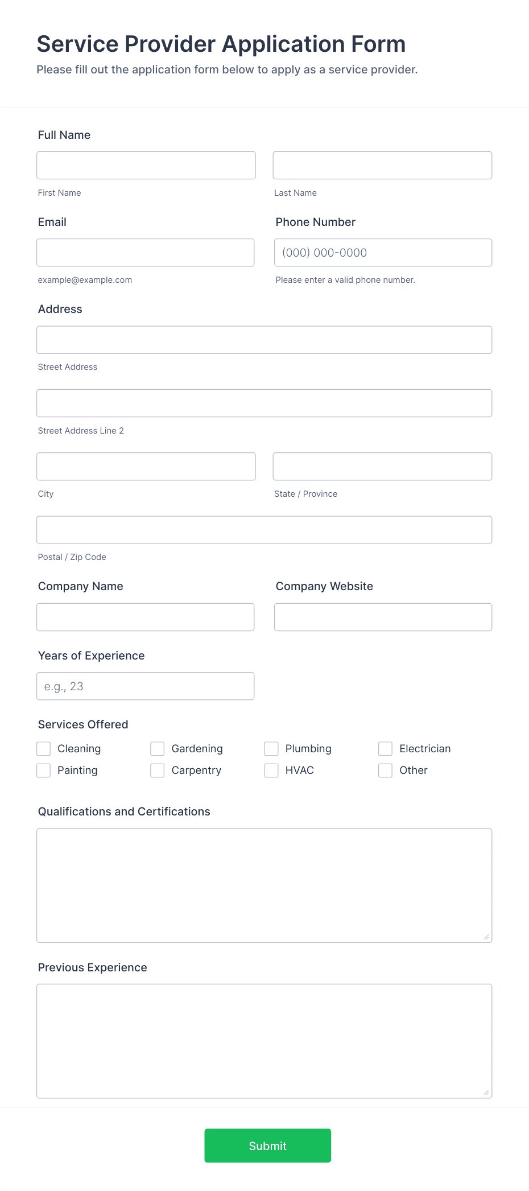Click the State / Province field
Viewport: 529px width, 1191px height.
coord(382,466)
